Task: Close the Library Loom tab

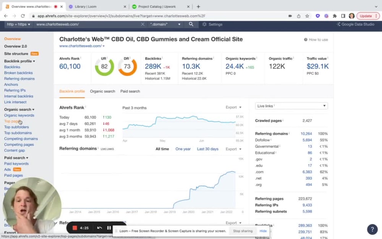Action: (125, 7)
